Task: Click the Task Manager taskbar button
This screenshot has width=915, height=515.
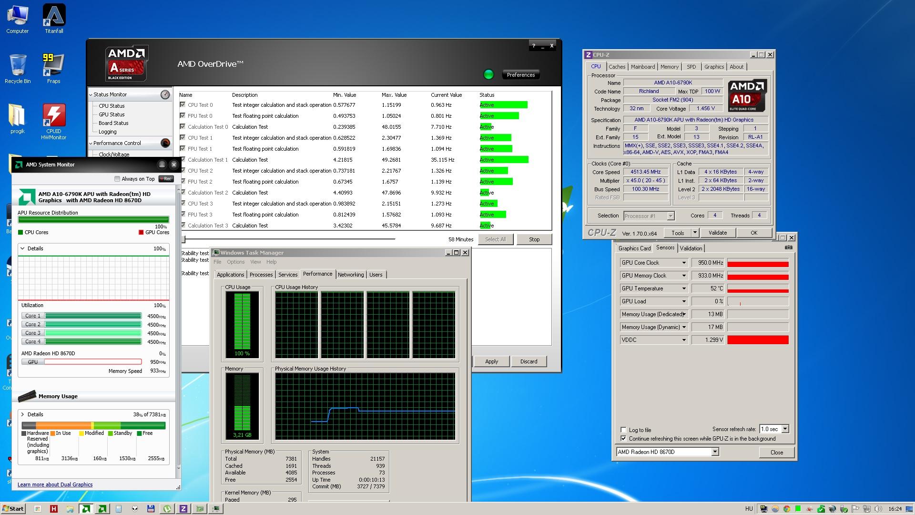Action: (216, 509)
